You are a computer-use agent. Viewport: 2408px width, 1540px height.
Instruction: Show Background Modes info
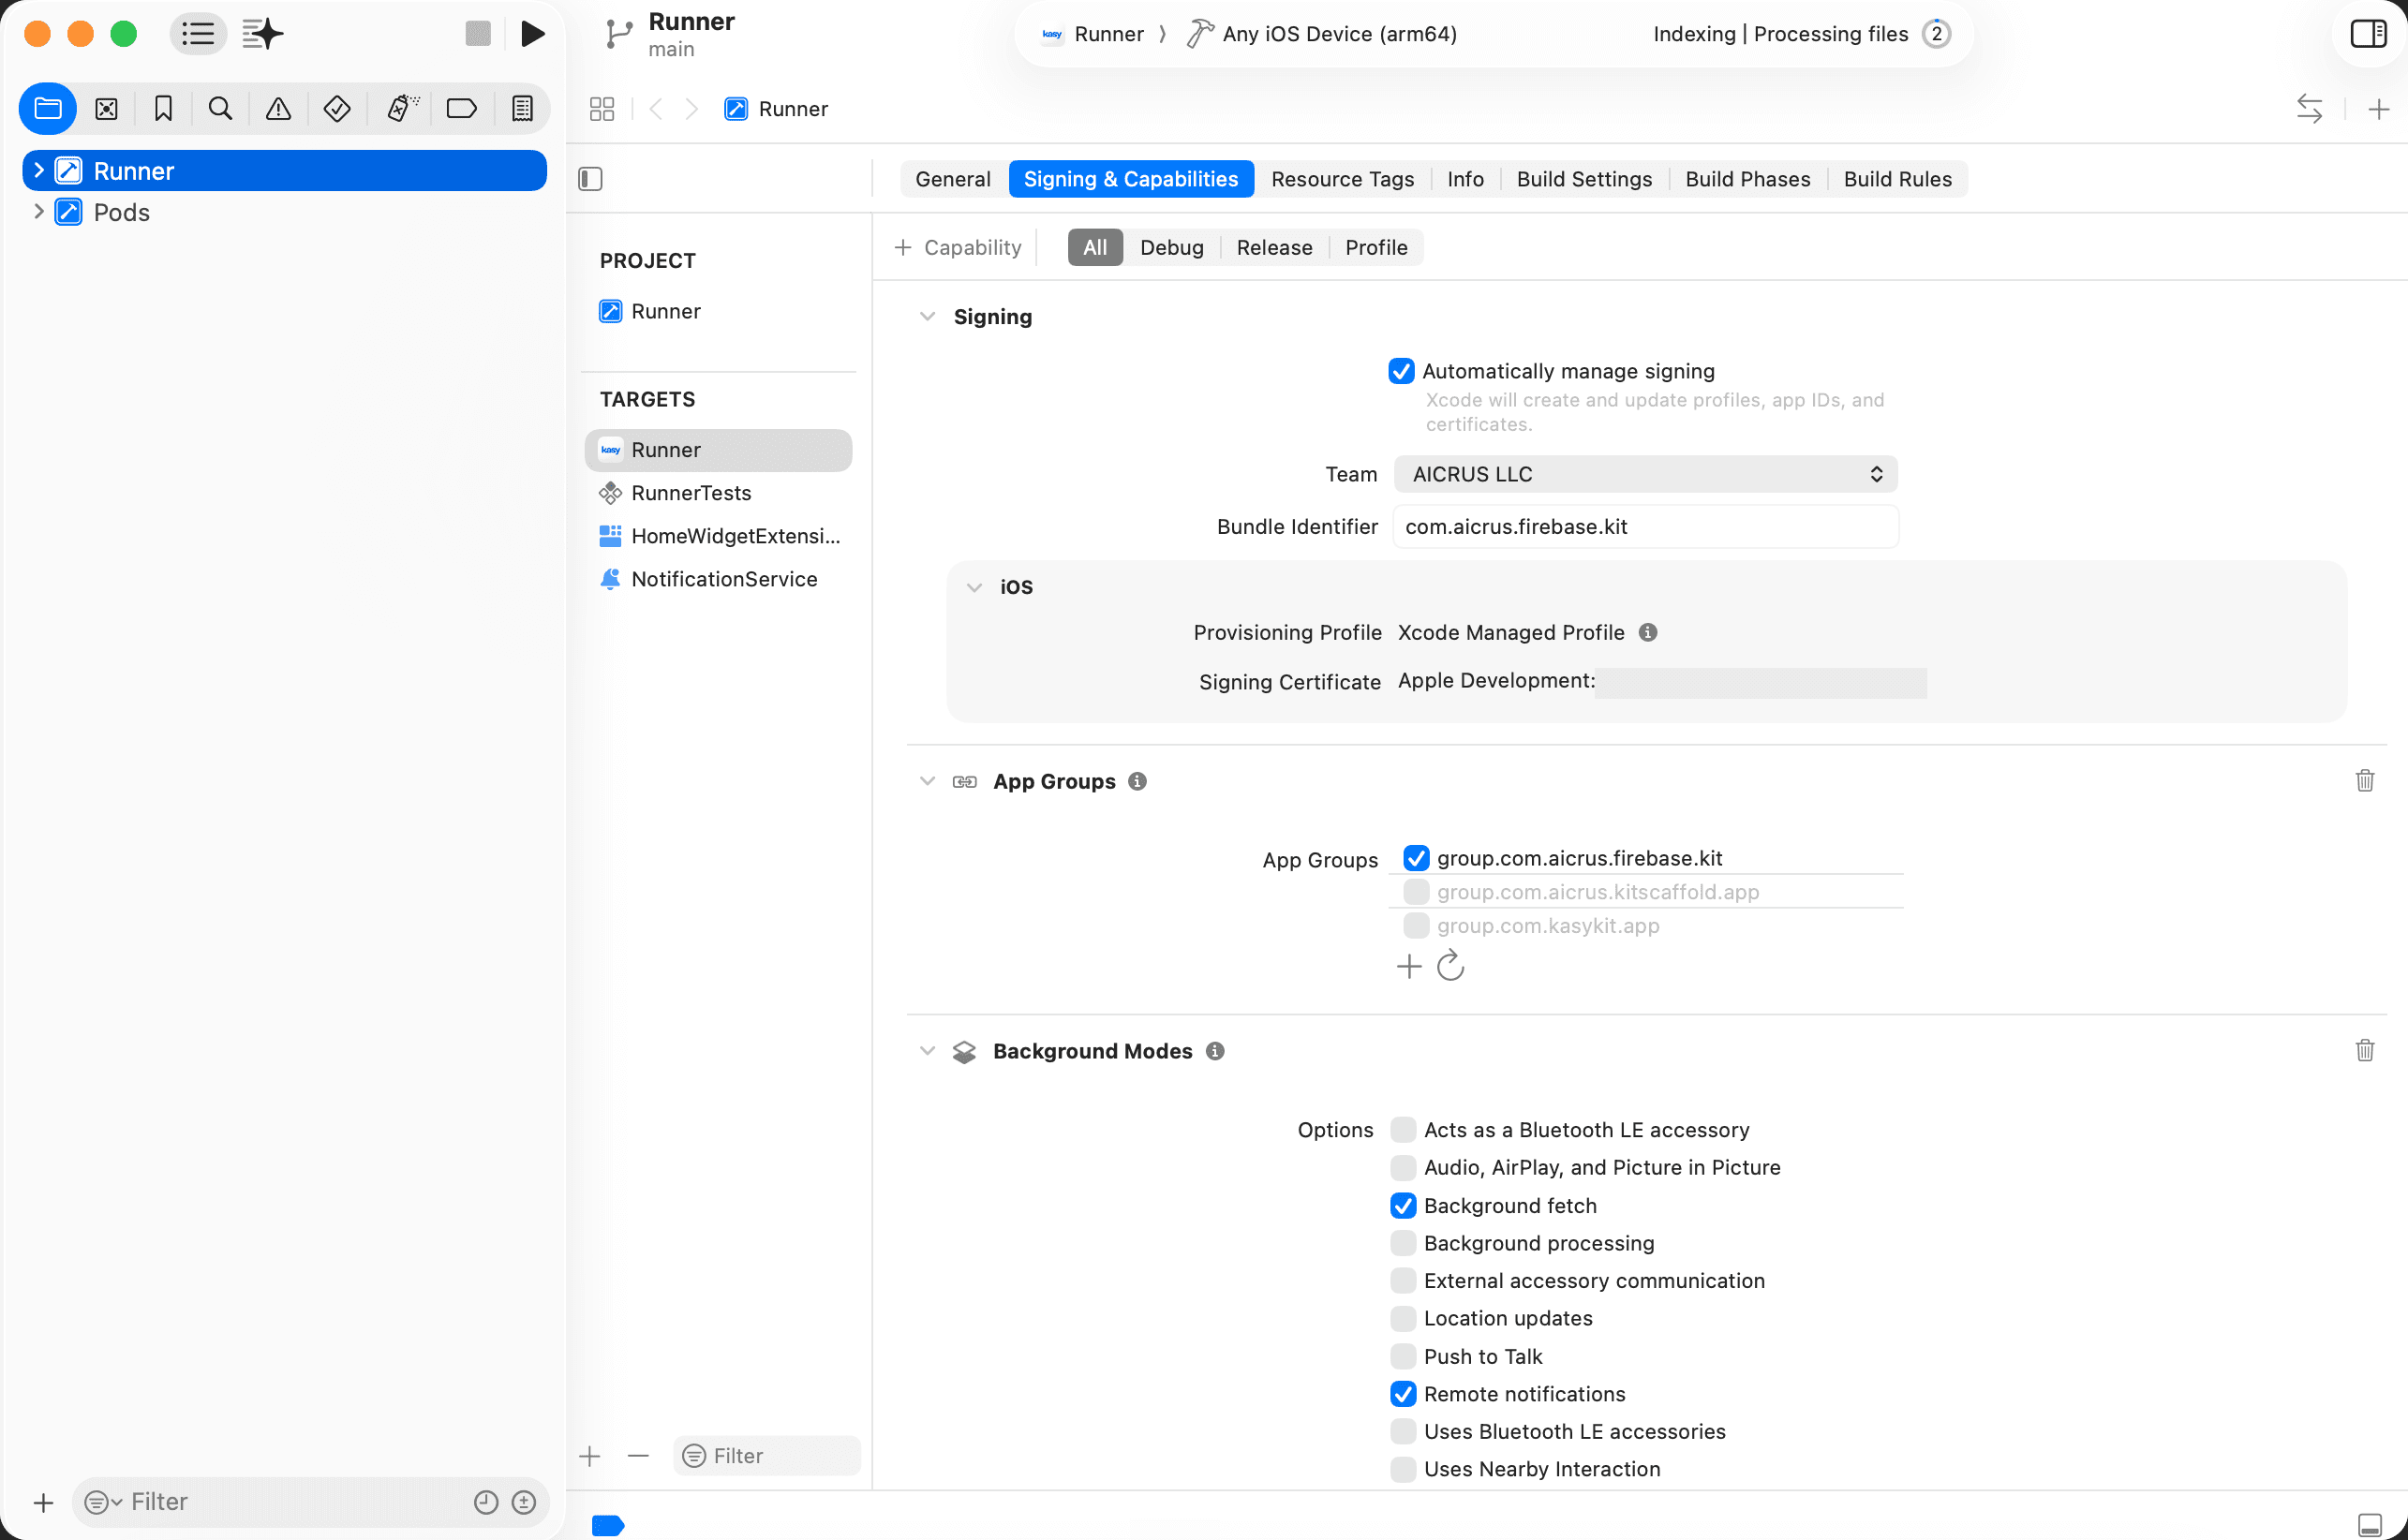pos(1215,1051)
